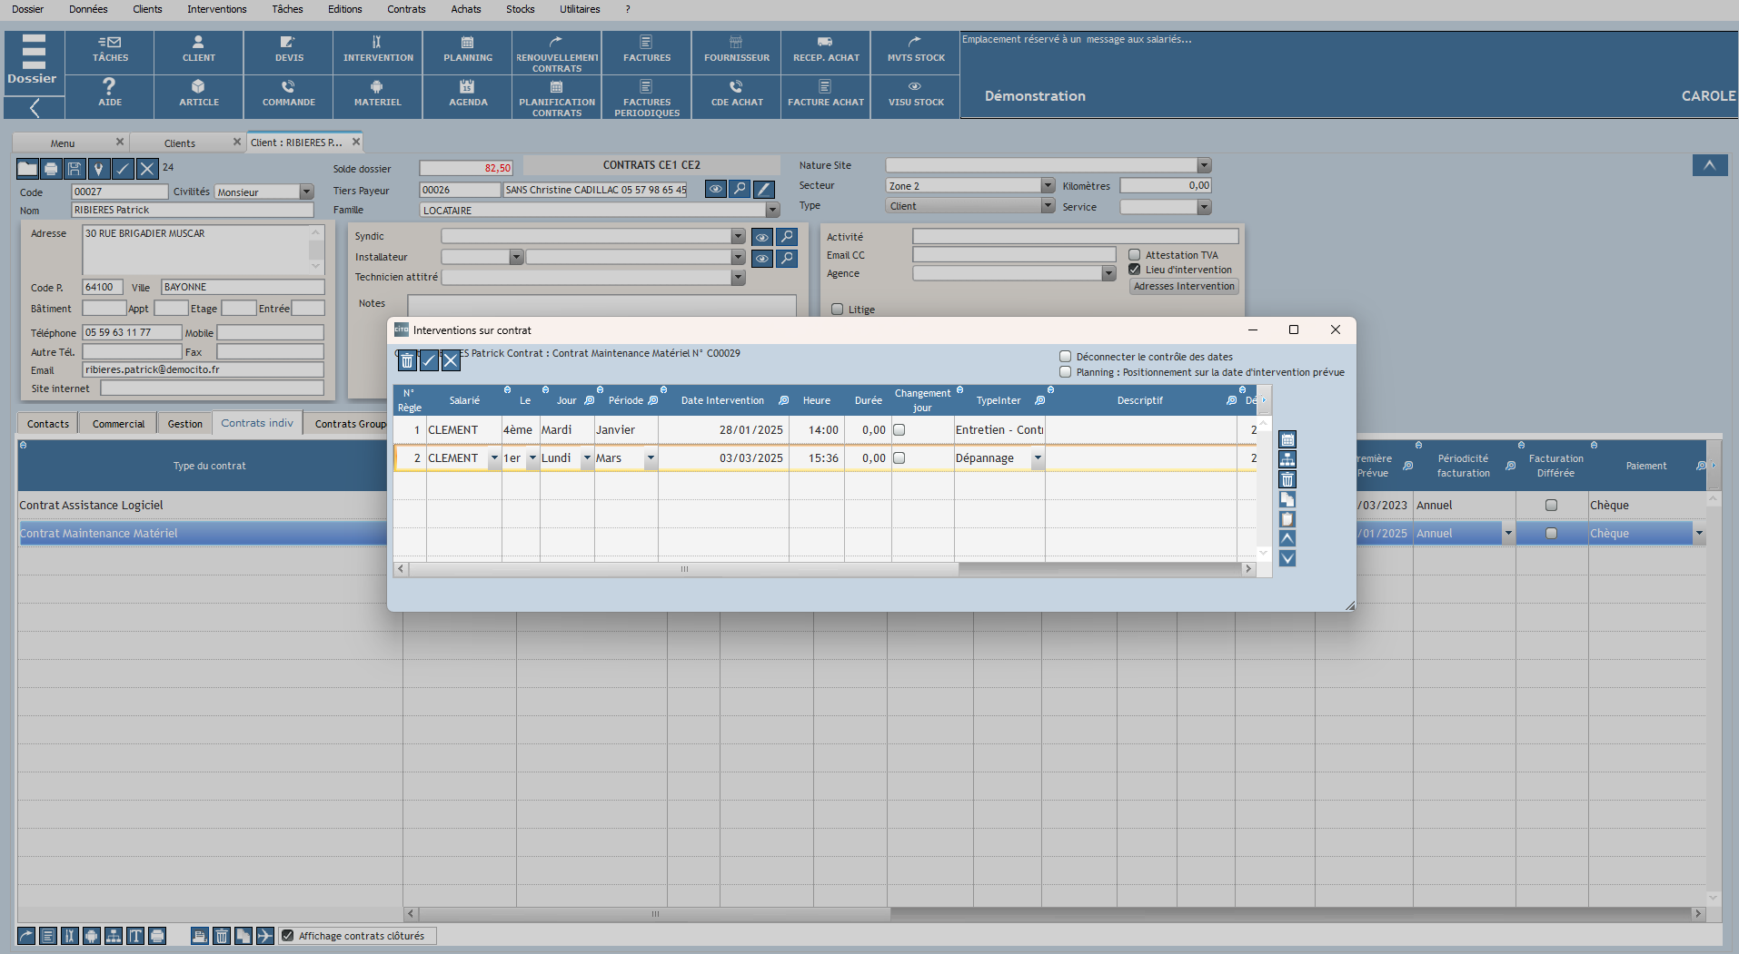
Task: Open the Contrats menu
Action: point(406,9)
